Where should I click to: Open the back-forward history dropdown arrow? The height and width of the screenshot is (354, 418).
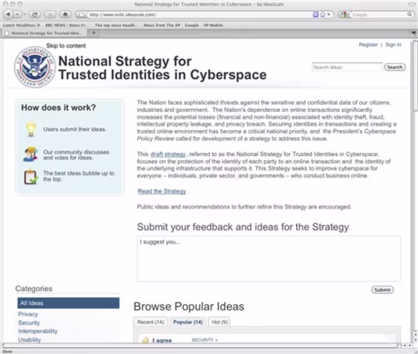click(25, 14)
